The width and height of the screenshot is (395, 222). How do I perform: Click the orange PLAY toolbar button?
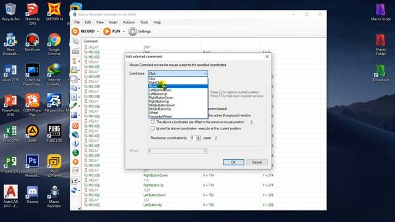point(112,31)
